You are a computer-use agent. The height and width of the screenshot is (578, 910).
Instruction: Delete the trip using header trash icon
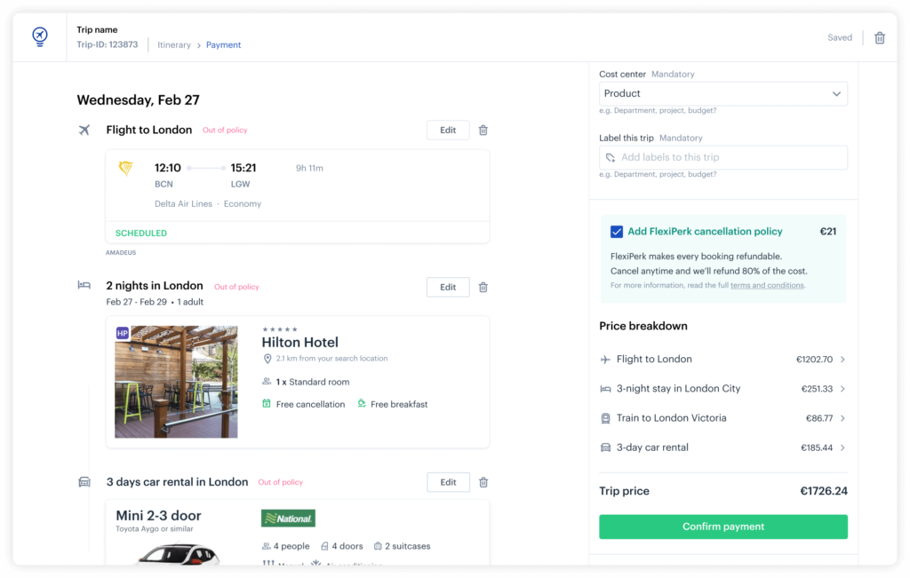(879, 37)
